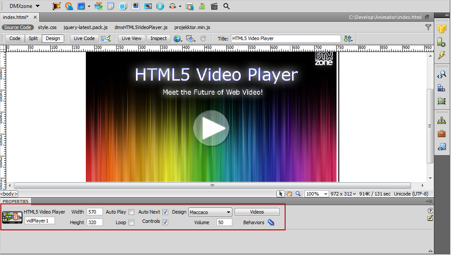The width and height of the screenshot is (451, 255).
Task: Click the clapperboard video icon
Action: pos(214,6)
